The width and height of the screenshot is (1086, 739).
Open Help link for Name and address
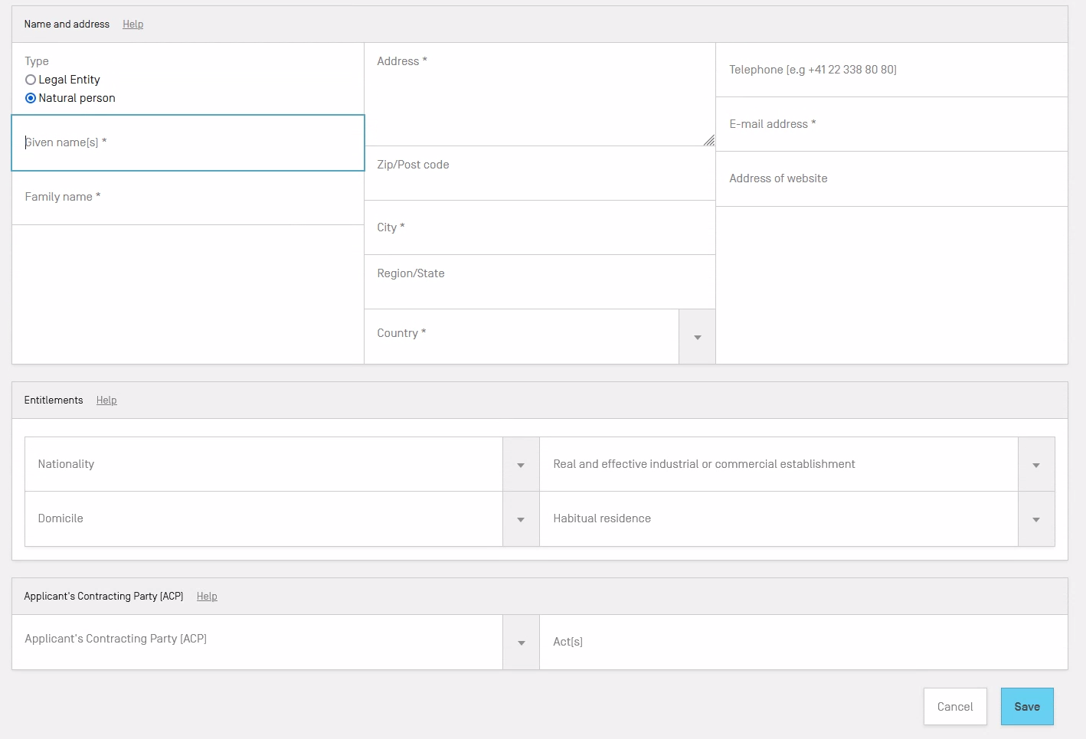coord(132,25)
